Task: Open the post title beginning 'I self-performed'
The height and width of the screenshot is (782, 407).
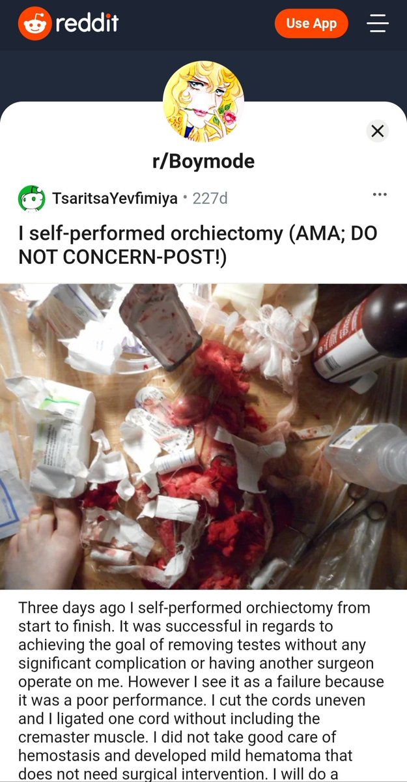Action: pos(198,246)
